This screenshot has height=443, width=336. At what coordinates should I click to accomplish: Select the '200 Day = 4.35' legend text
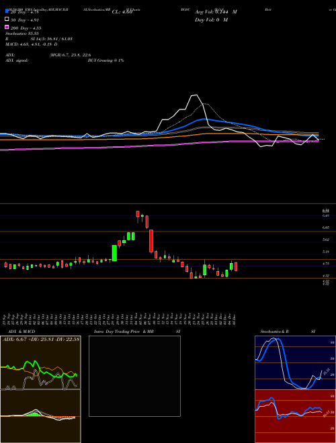click(25, 28)
